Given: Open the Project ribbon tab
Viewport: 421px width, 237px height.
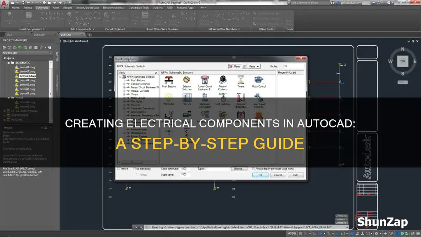Looking at the screenshot, I should 28,7.
